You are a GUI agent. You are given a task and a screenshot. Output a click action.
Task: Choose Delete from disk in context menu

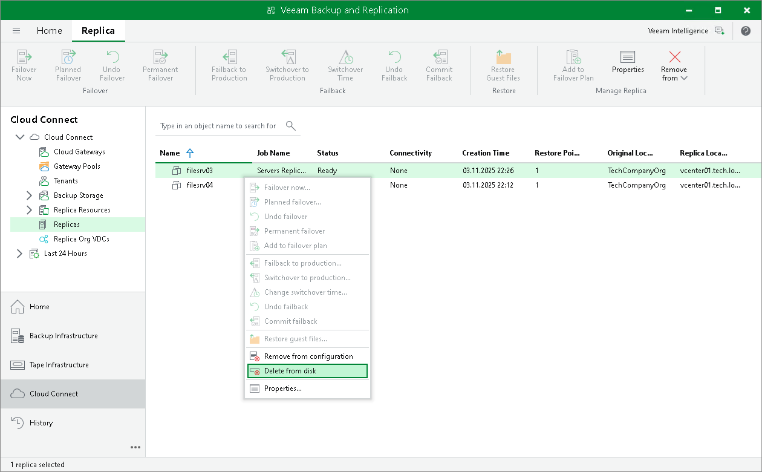(x=307, y=371)
